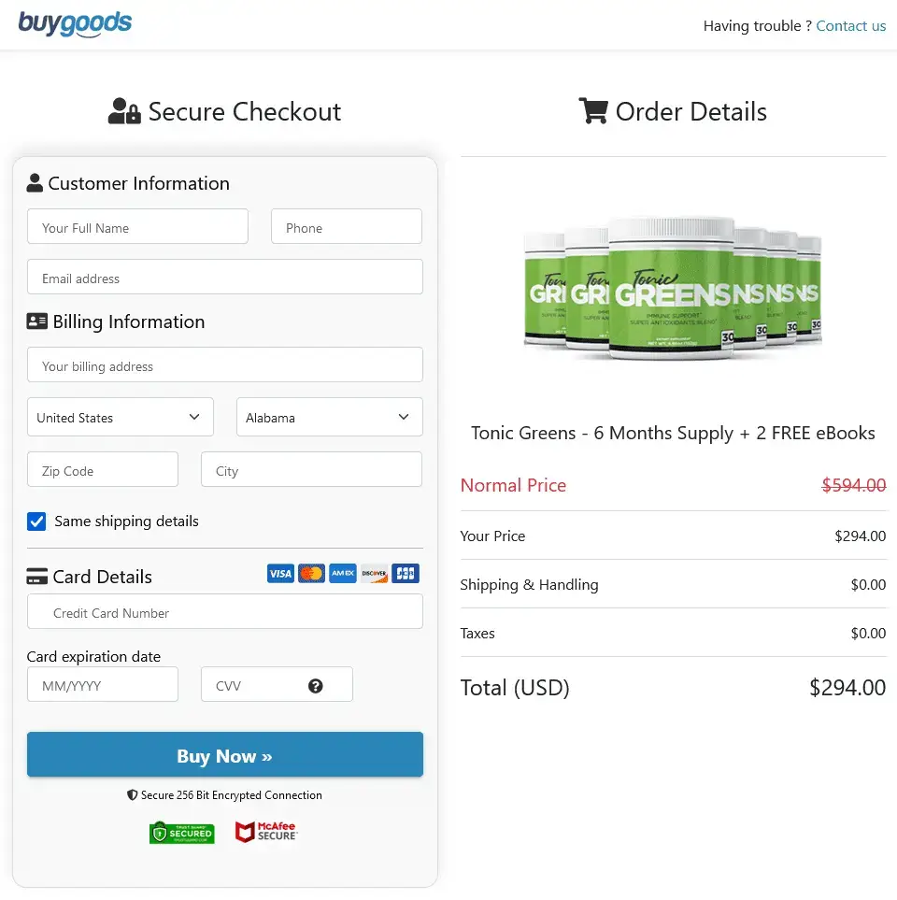Viewport: 897px width, 900px height.
Task: Click the shopping cart icon beside Order Details
Action: point(593,110)
